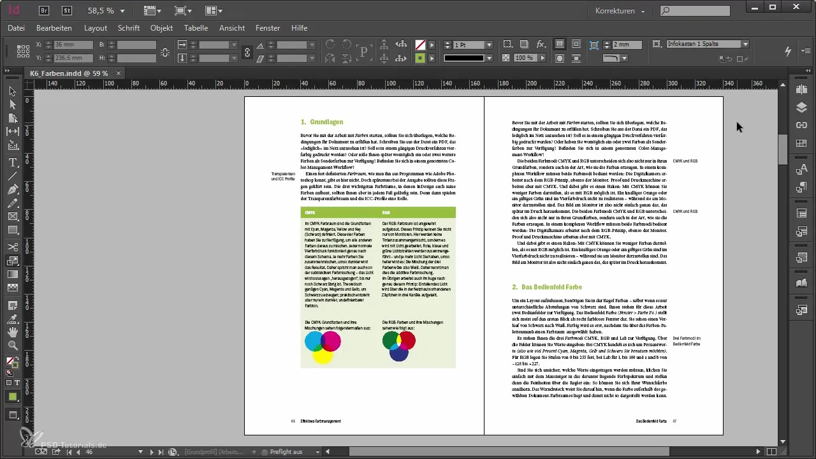Viewport: 816px width, 459px height.
Task: Select the Type tool
Action: pos(12,162)
